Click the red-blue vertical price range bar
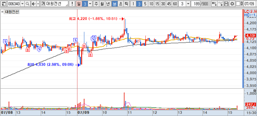Image resolution: width=257 pixels, height=116 pixels. (243, 49)
